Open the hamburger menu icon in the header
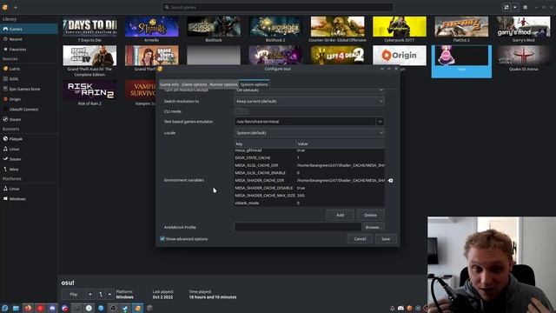This screenshot has width=556, height=313. tap(525, 7)
